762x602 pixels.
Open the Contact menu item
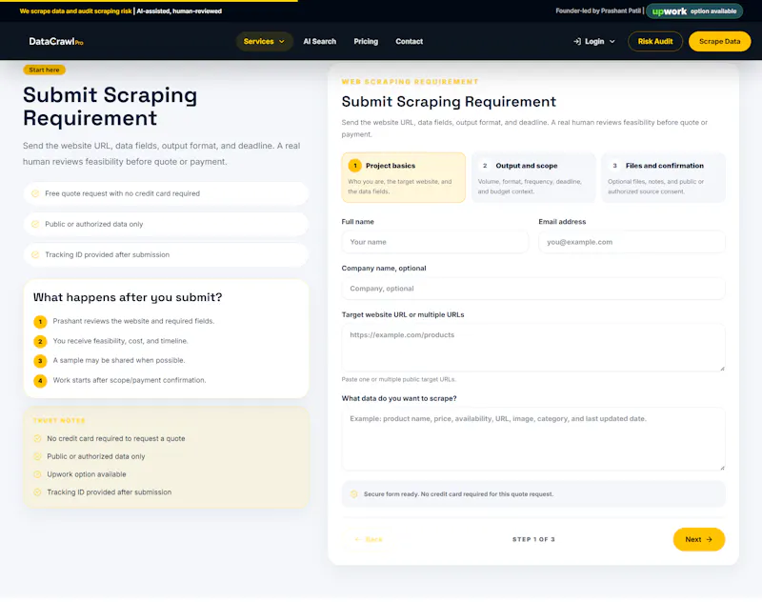pos(410,41)
